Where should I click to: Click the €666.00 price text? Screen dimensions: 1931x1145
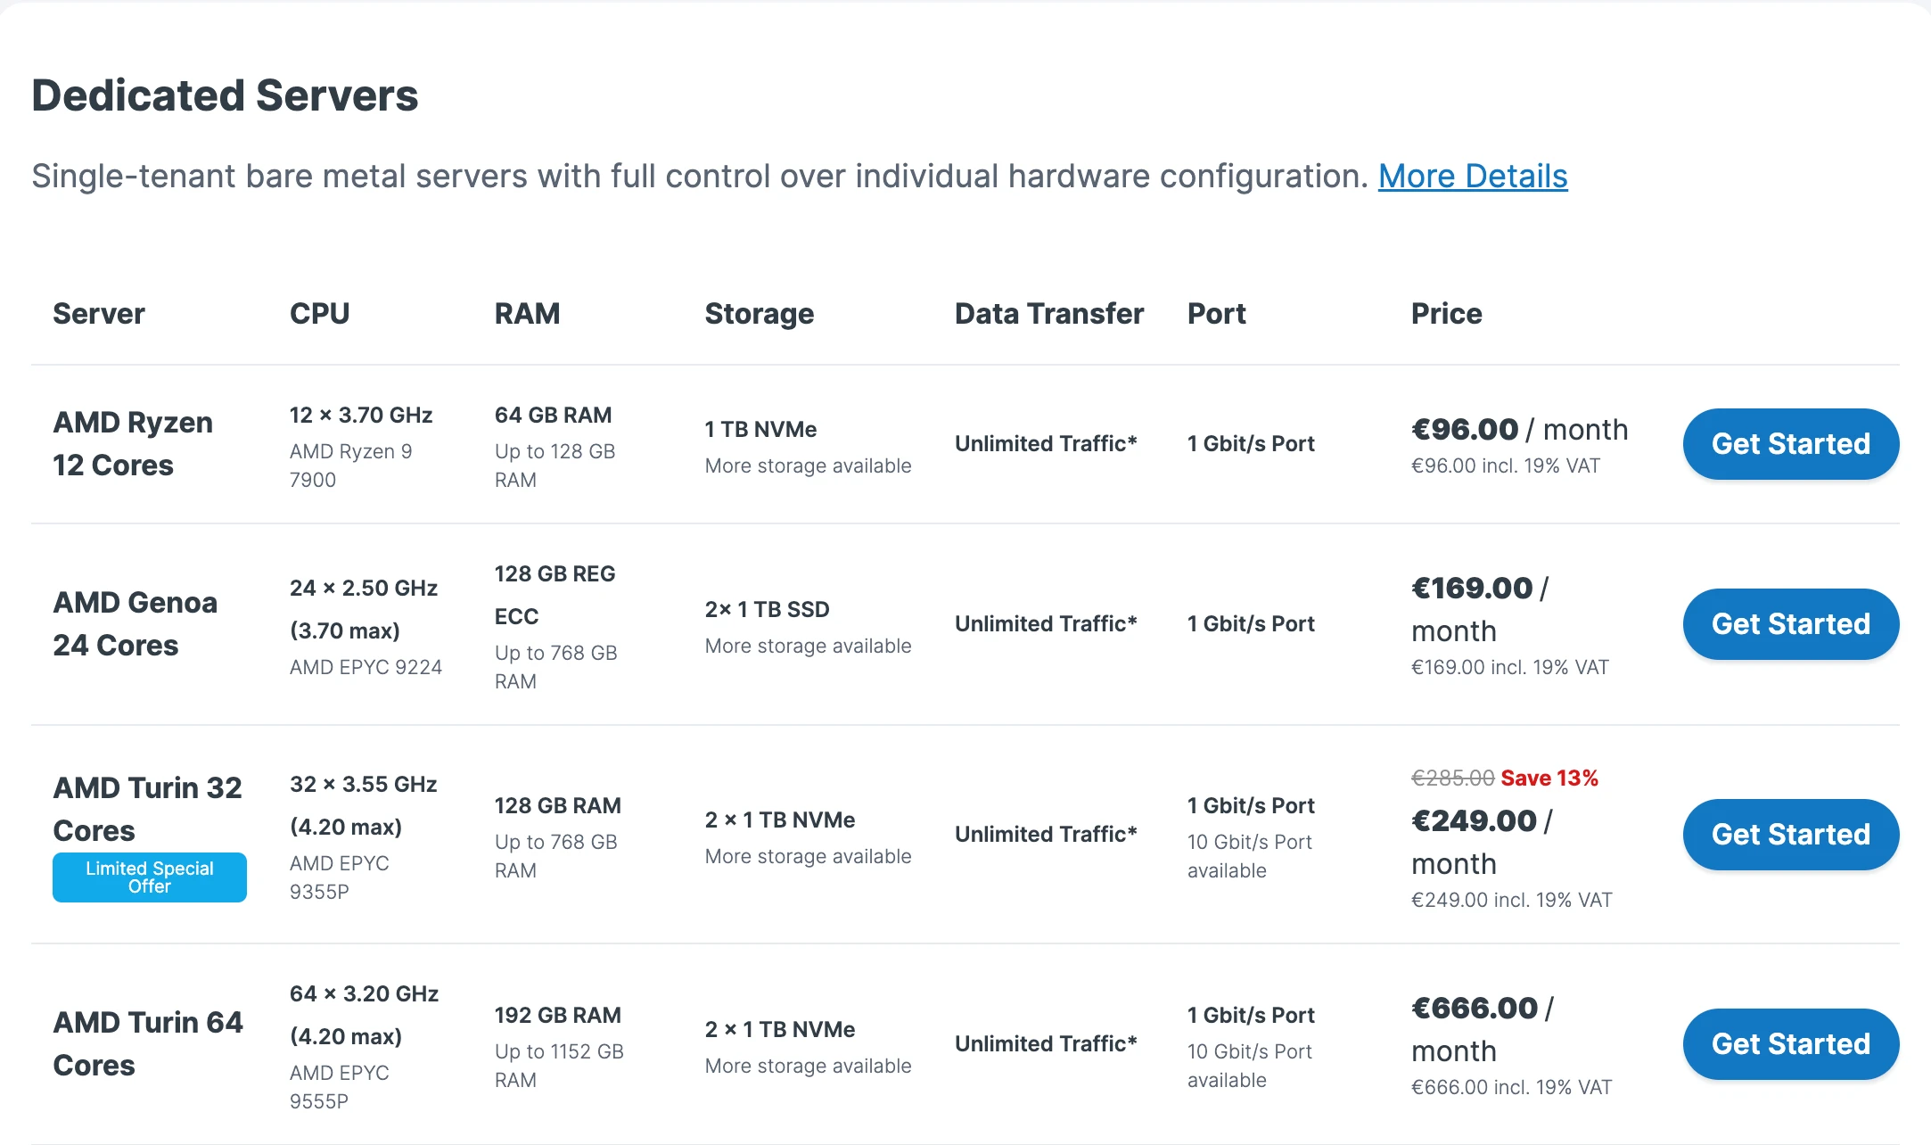tap(1475, 1009)
